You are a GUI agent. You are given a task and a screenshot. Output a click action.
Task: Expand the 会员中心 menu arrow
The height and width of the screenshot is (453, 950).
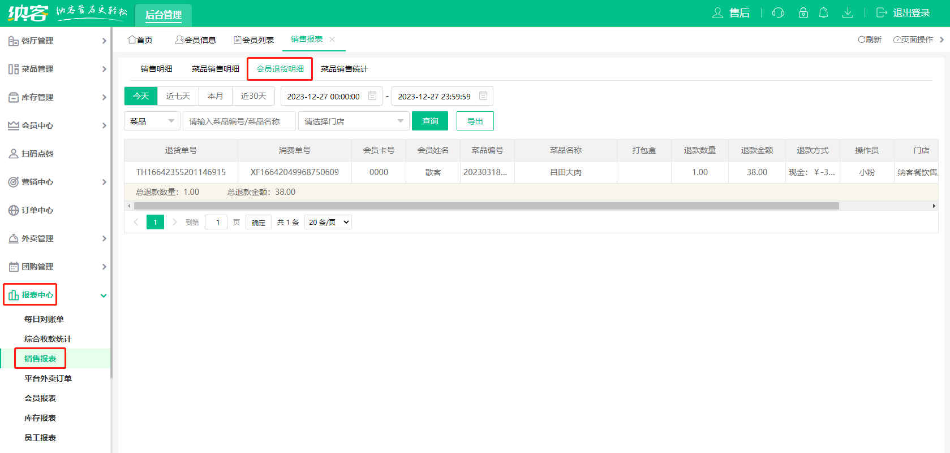click(104, 125)
